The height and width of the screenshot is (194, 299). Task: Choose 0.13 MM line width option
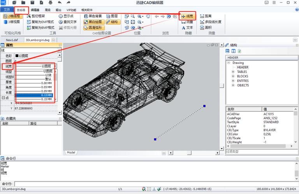tap(34, 95)
